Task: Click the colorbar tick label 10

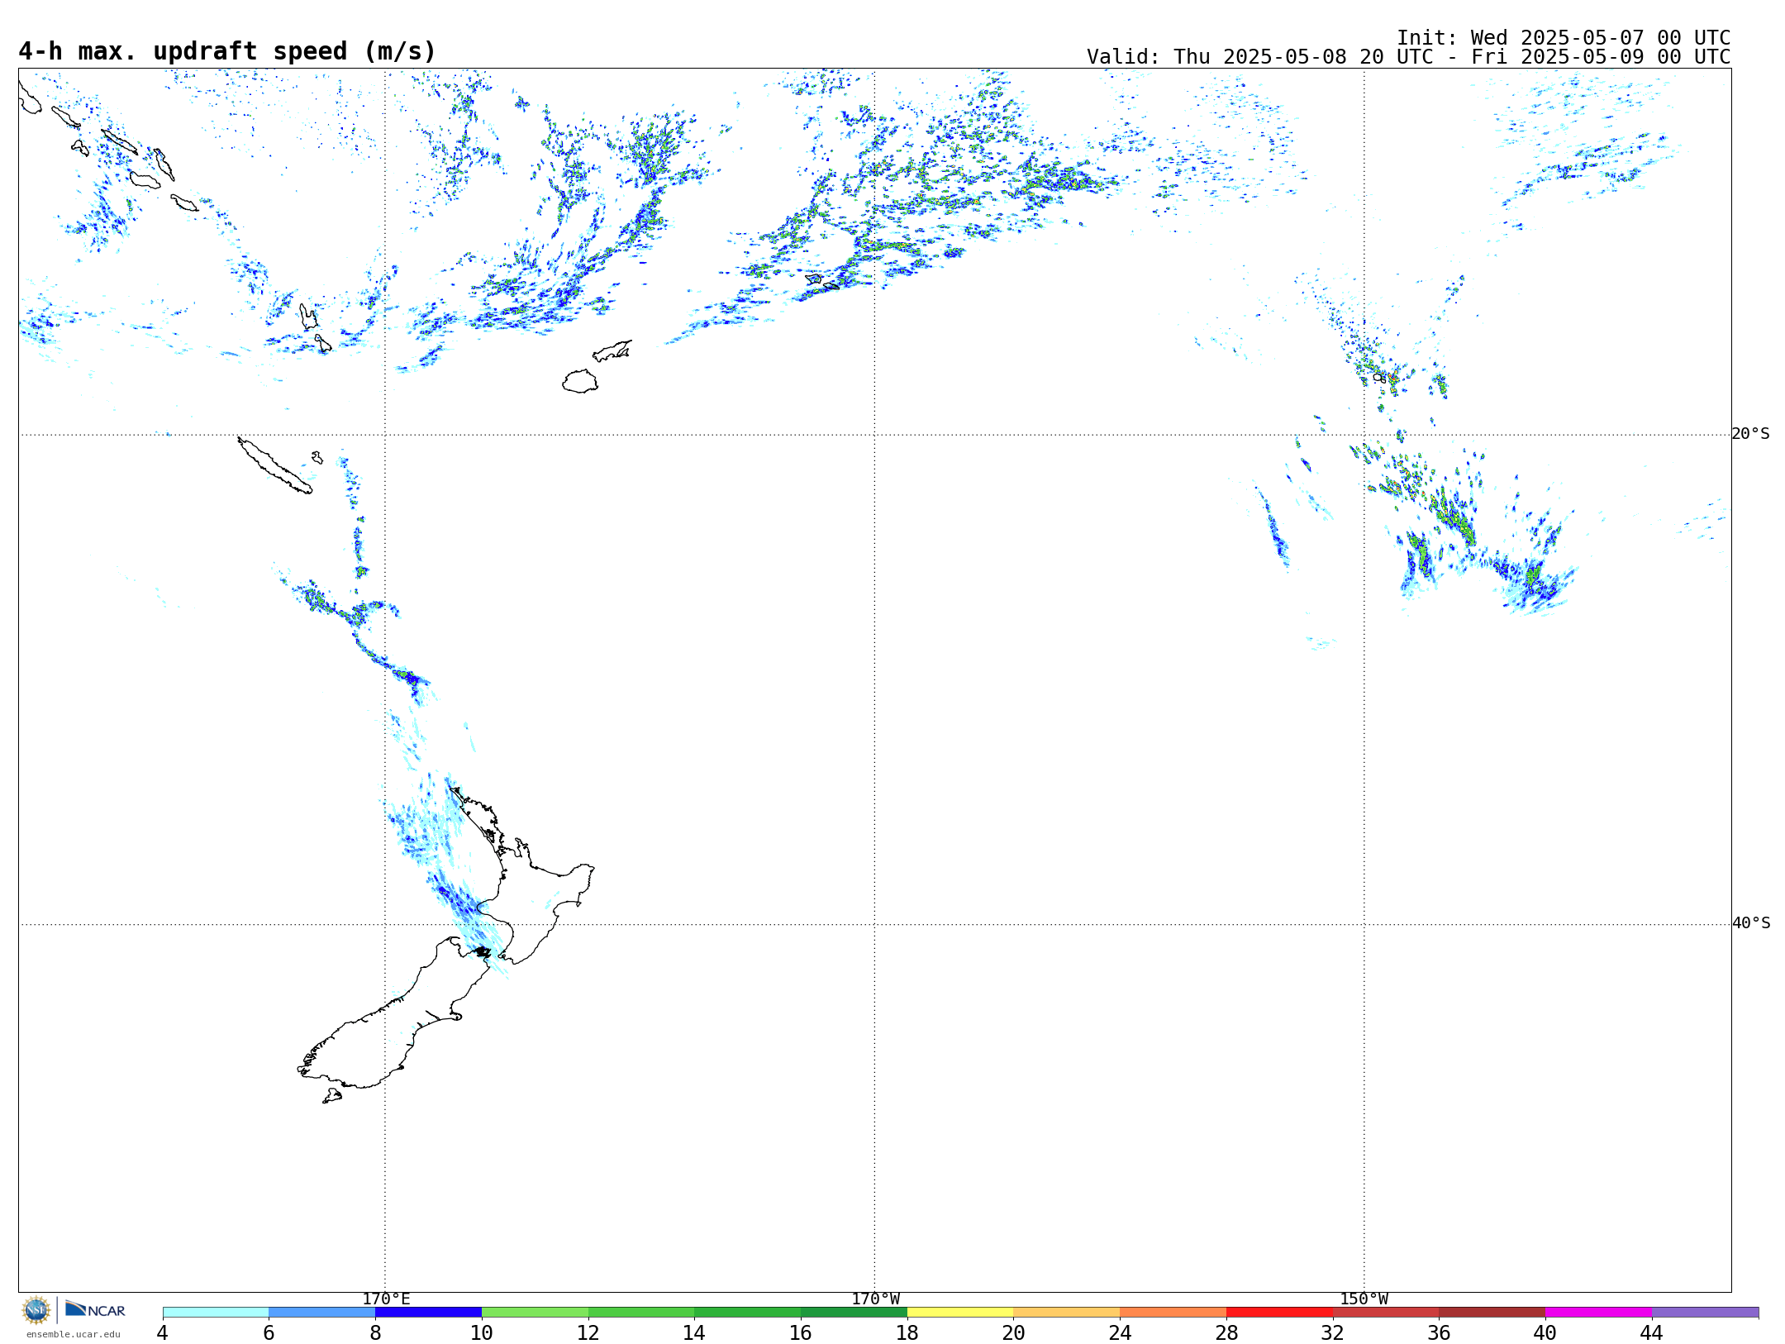Action: pyautogui.click(x=482, y=1332)
